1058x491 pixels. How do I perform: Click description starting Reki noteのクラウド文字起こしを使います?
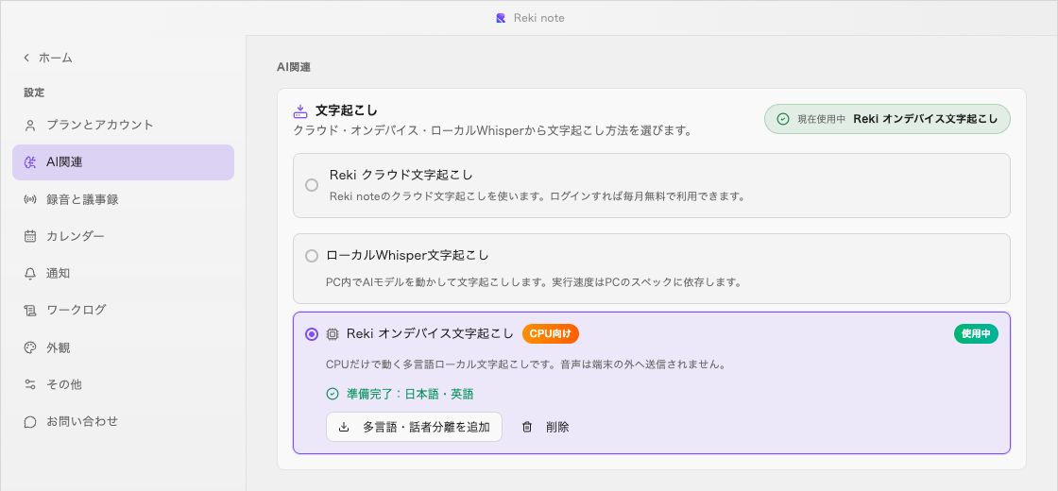pos(538,197)
